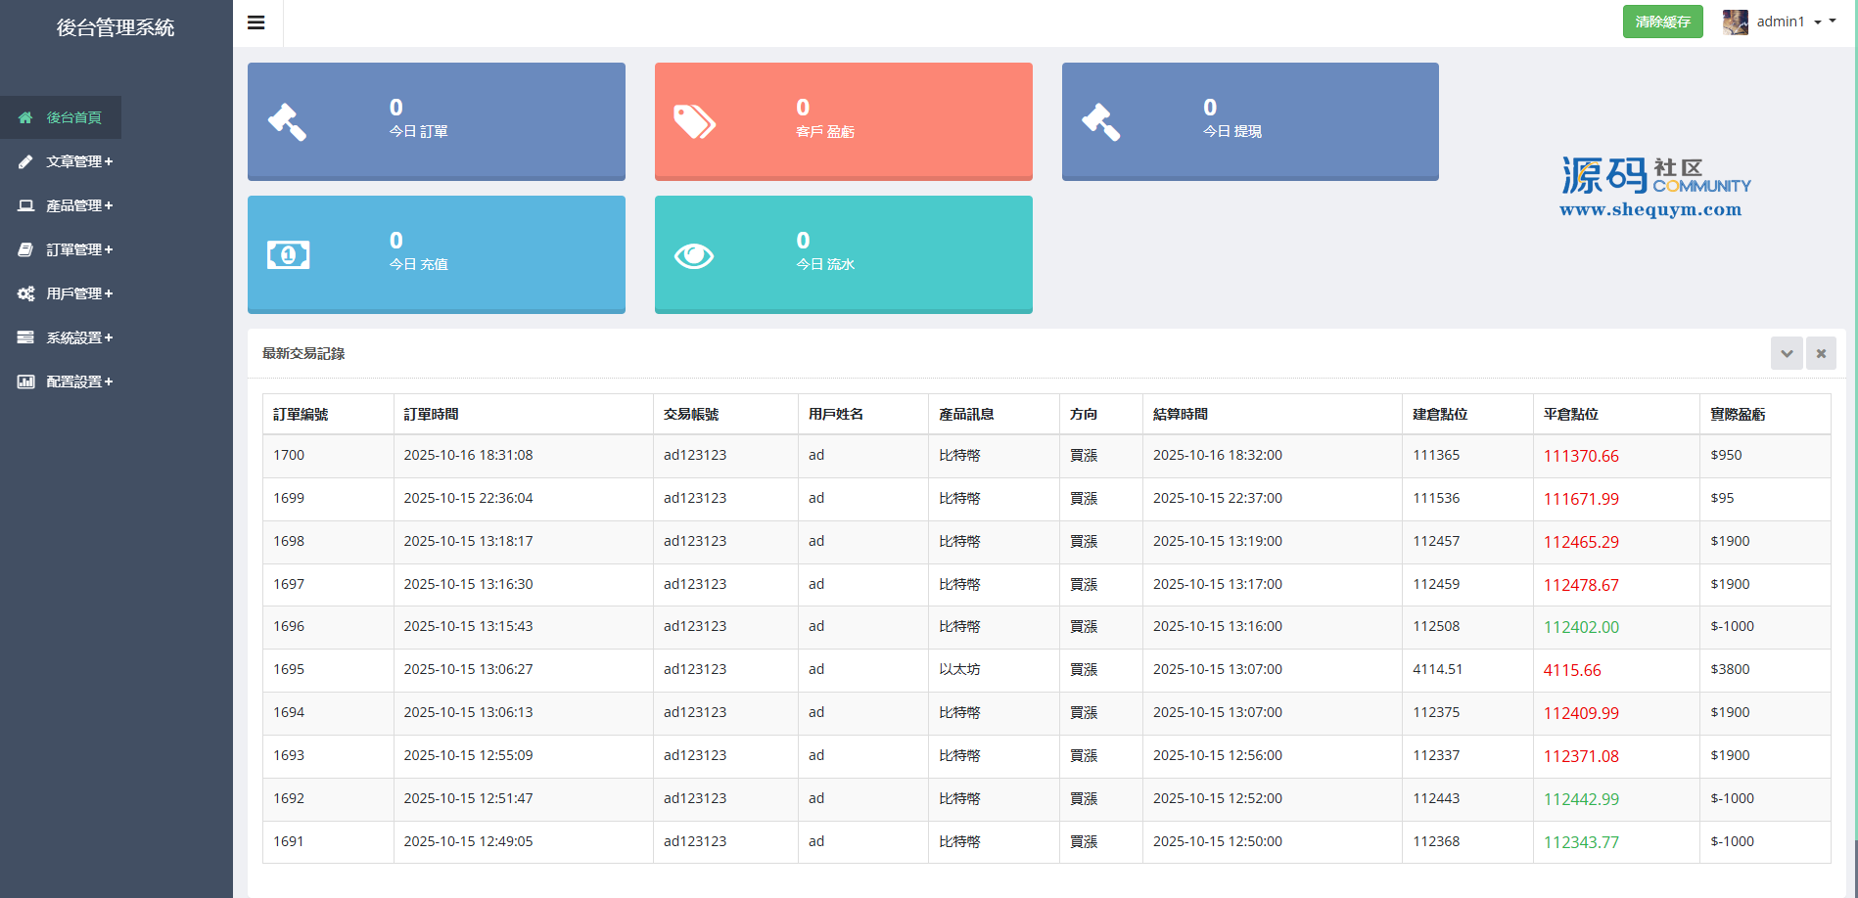Screen dimensions: 1858x898
Task: Click the chart icon for 配置設置
Action: coord(25,382)
